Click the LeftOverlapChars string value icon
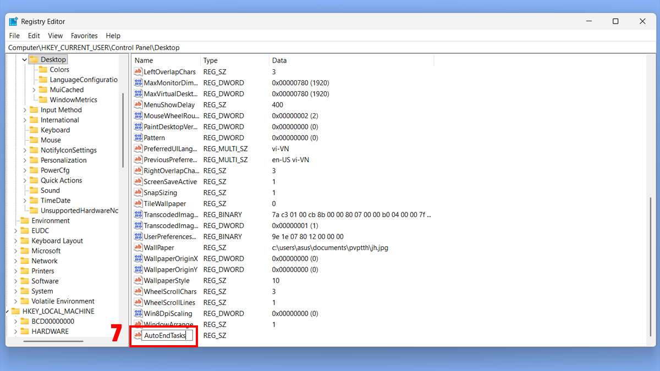This screenshot has height=371, width=660. pos(138,72)
